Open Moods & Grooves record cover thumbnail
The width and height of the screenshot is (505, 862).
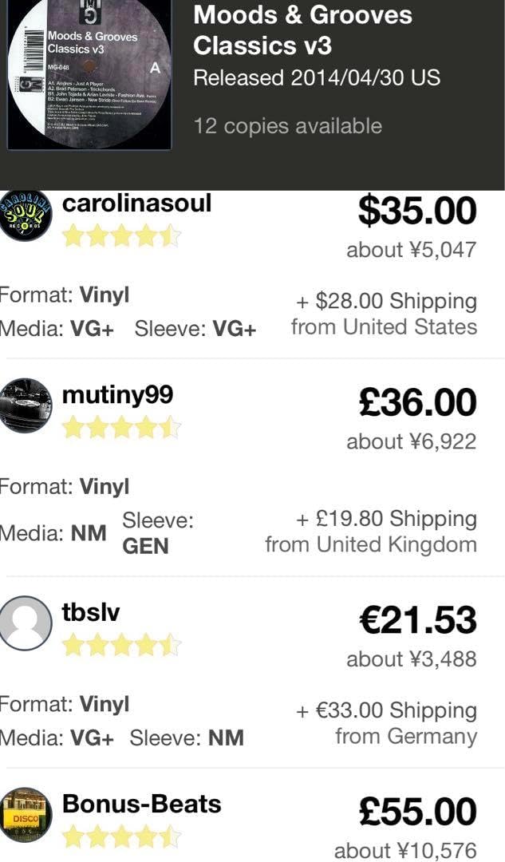pyautogui.click(x=89, y=74)
